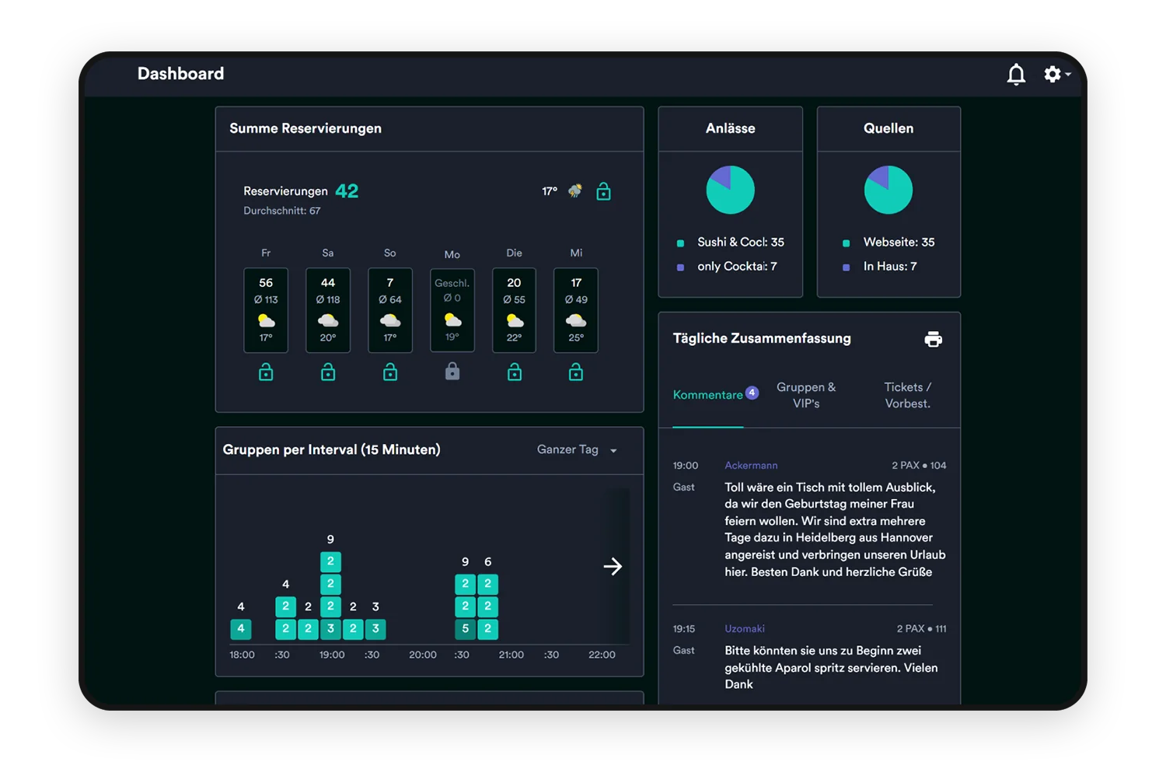
Task: Click the Durchschnitt: 67 text
Action: coord(282,211)
